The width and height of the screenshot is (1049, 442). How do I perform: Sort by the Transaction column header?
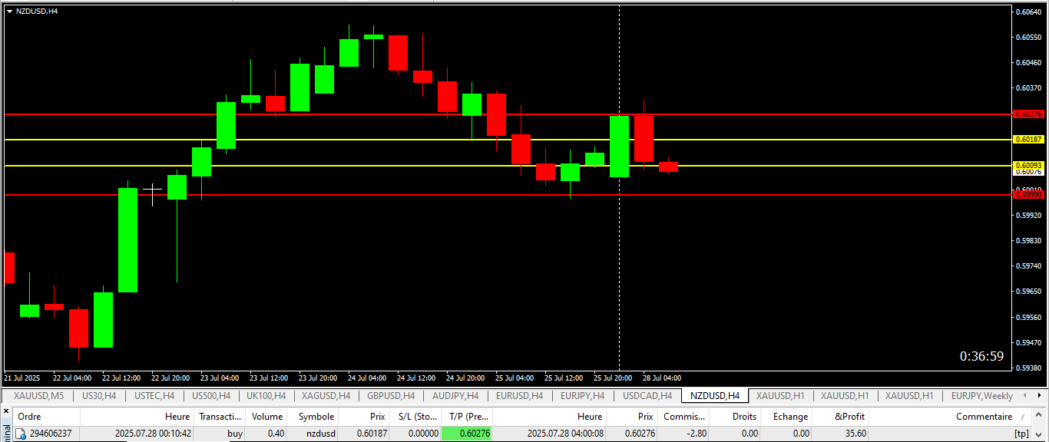(x=220, y=417)
